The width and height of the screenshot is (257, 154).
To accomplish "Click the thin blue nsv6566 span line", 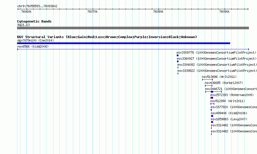I will (133, 49).
